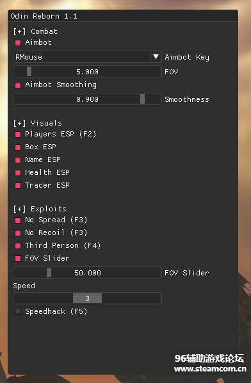Viewport: 251px width, 383px height.
Task: Toggle the Tracer ESP checkbox
Action: [x=18, y=186]
